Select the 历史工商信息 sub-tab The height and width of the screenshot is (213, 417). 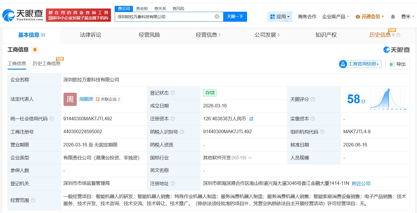(46, 63)
